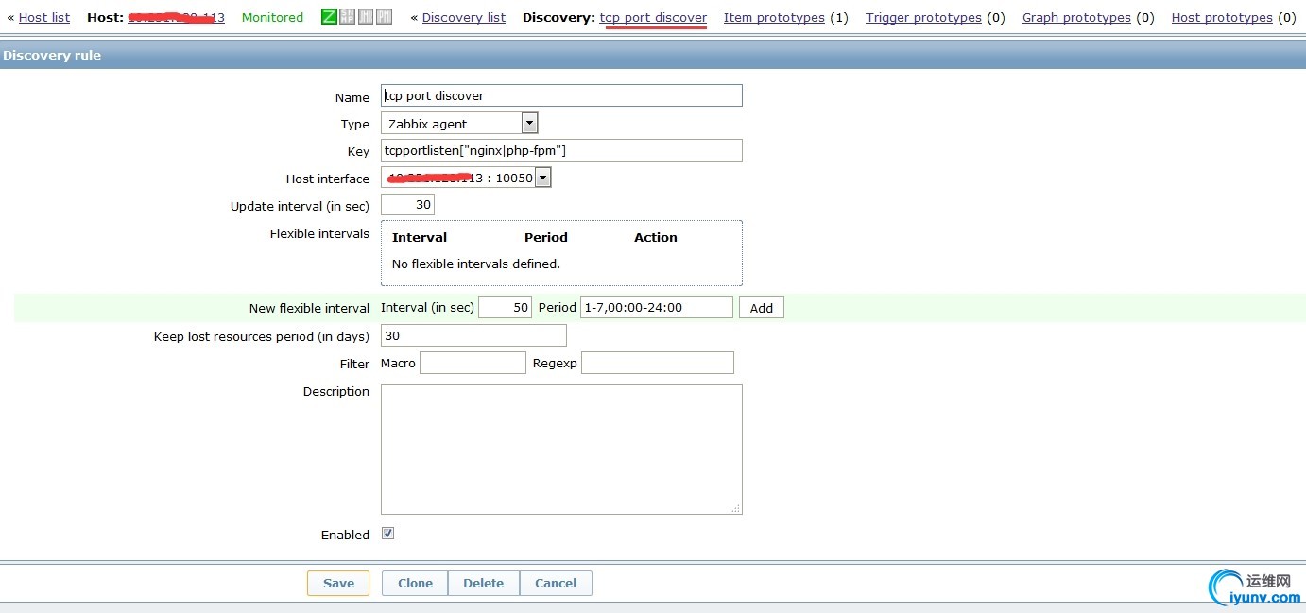The height and width of the screenshot is (613, 1306).
Task: Click the Period field 1-7,00:00-24:00
Action: (657, 307)
